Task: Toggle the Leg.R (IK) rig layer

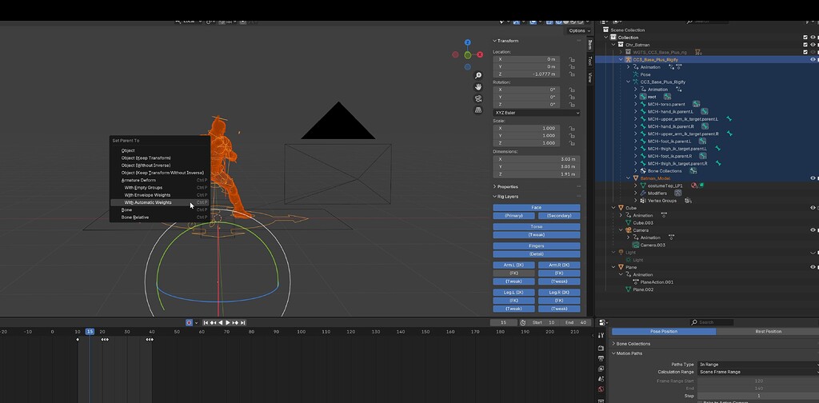Action: 559,293
